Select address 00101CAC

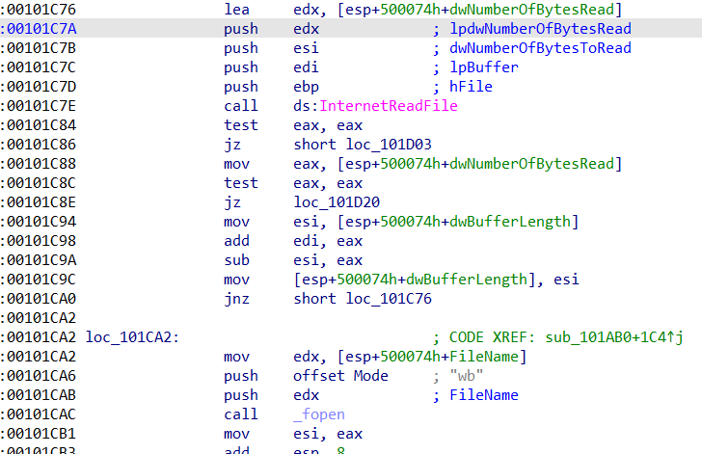41,414
